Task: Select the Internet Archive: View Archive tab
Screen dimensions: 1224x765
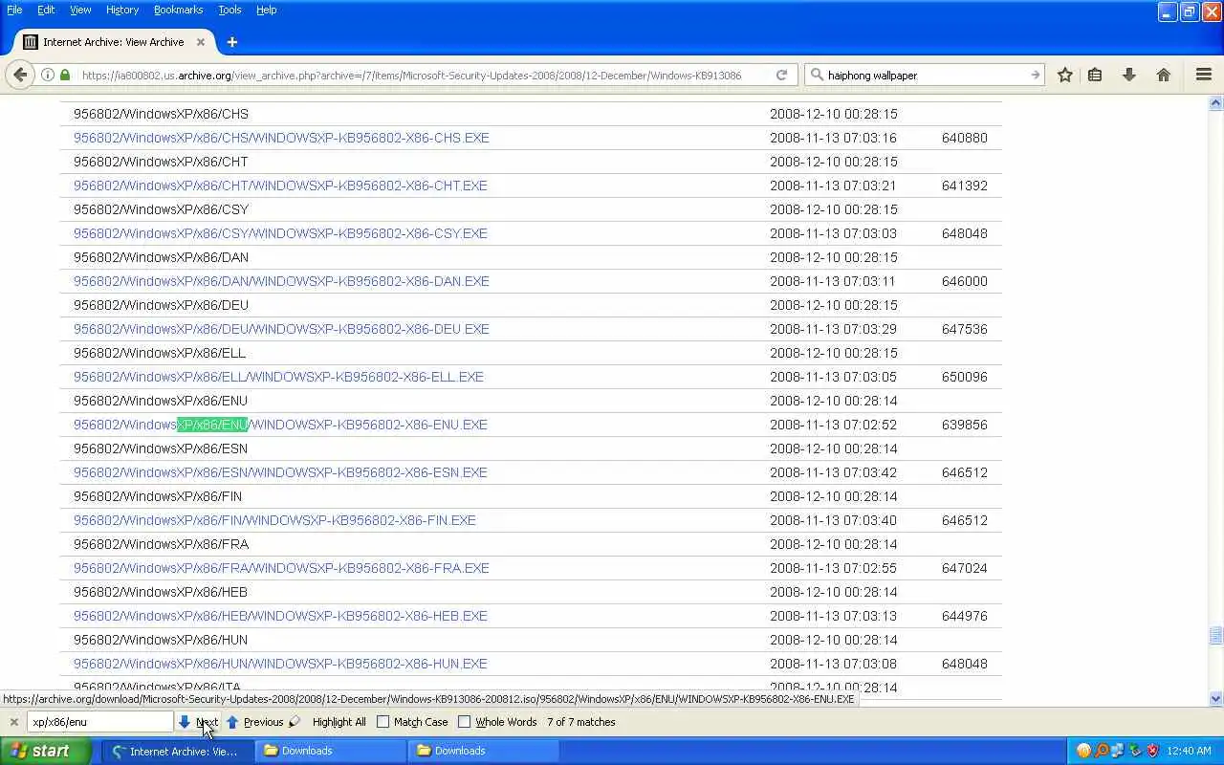Action: tap(114, 42)
